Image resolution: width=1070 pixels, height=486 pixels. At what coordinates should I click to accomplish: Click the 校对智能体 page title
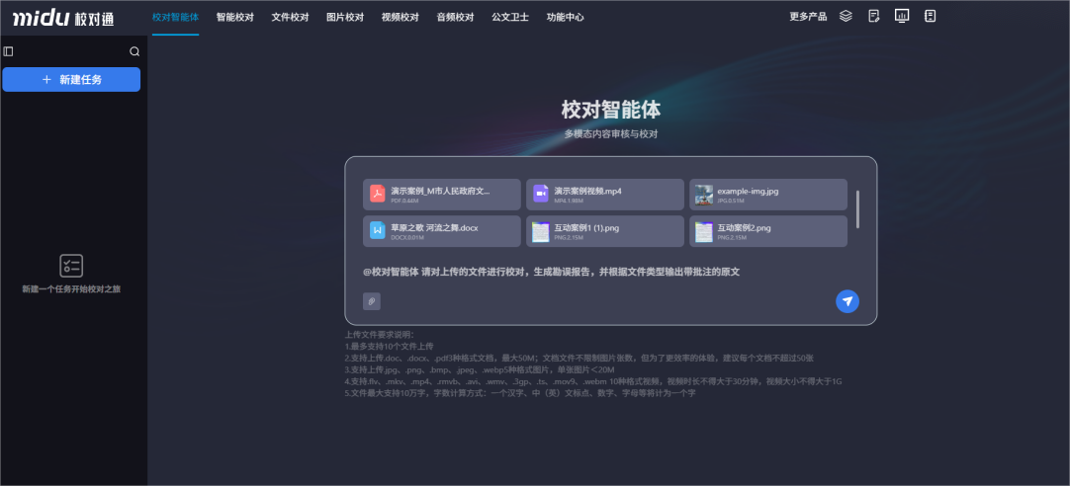click(x=611, y=110)
